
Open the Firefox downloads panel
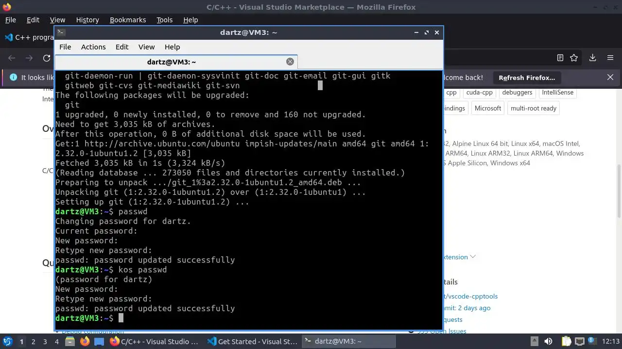point(592,58)
